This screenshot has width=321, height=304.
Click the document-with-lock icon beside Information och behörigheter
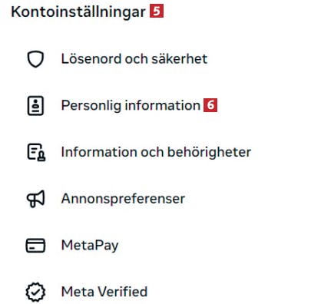(x=36, y=152)
